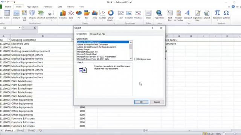Image resolution: width=241 pixels, height=135 pixels.
Task: Switch to the Page Layout tab
Action: tap(32, 7)
